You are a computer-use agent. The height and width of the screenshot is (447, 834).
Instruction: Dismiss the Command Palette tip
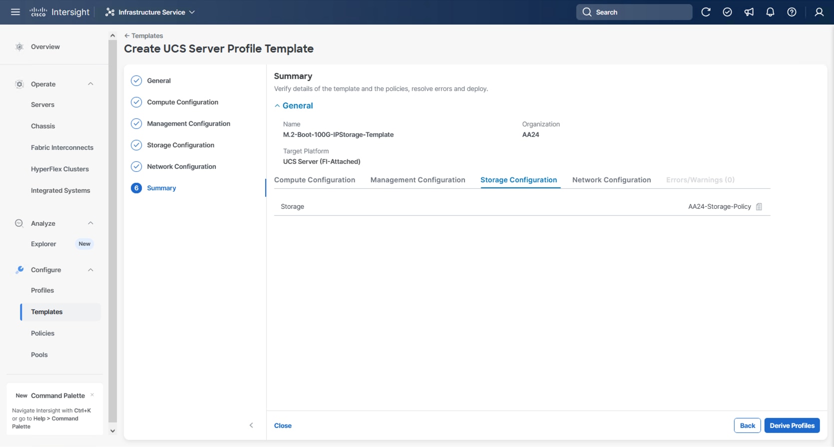tap(92, 395)
